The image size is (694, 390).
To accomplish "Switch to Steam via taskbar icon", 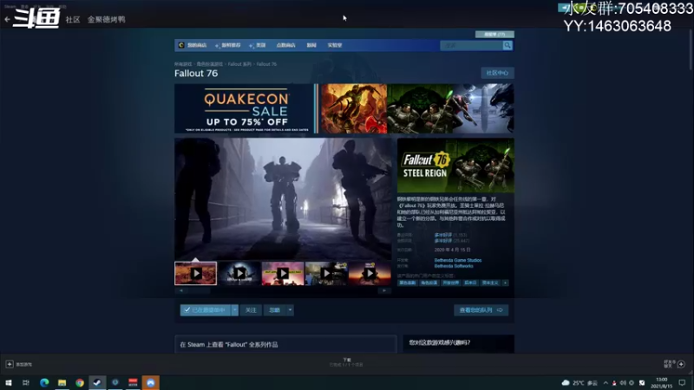I will [97, 383].
